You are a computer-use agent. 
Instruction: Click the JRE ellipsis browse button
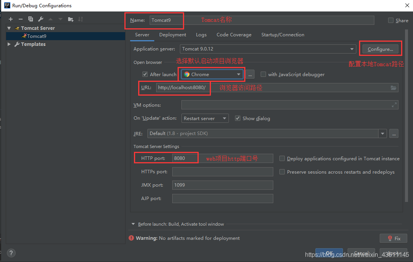click(394, 133)
